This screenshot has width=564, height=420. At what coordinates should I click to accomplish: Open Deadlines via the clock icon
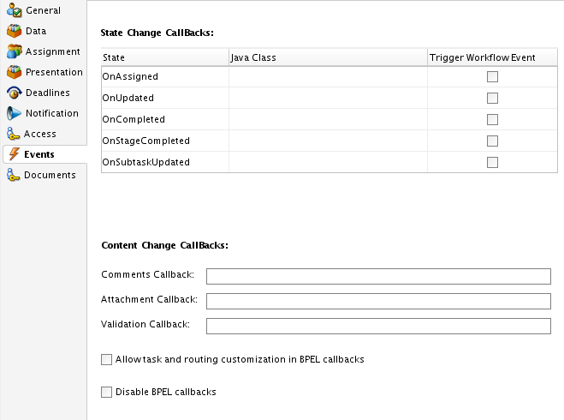(14, 93)
